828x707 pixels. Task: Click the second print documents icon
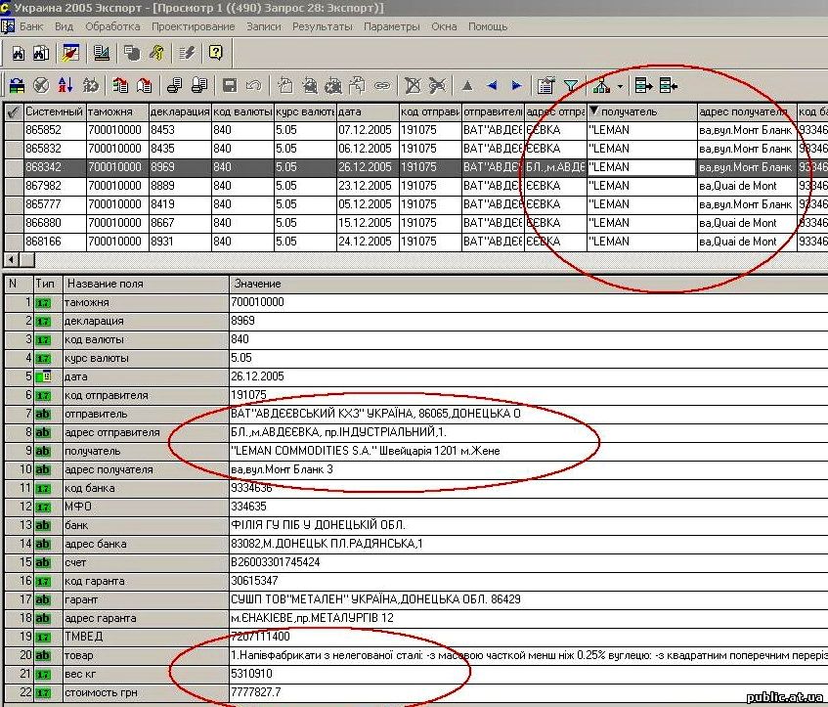pyautogui.click(x=199, y=85)
